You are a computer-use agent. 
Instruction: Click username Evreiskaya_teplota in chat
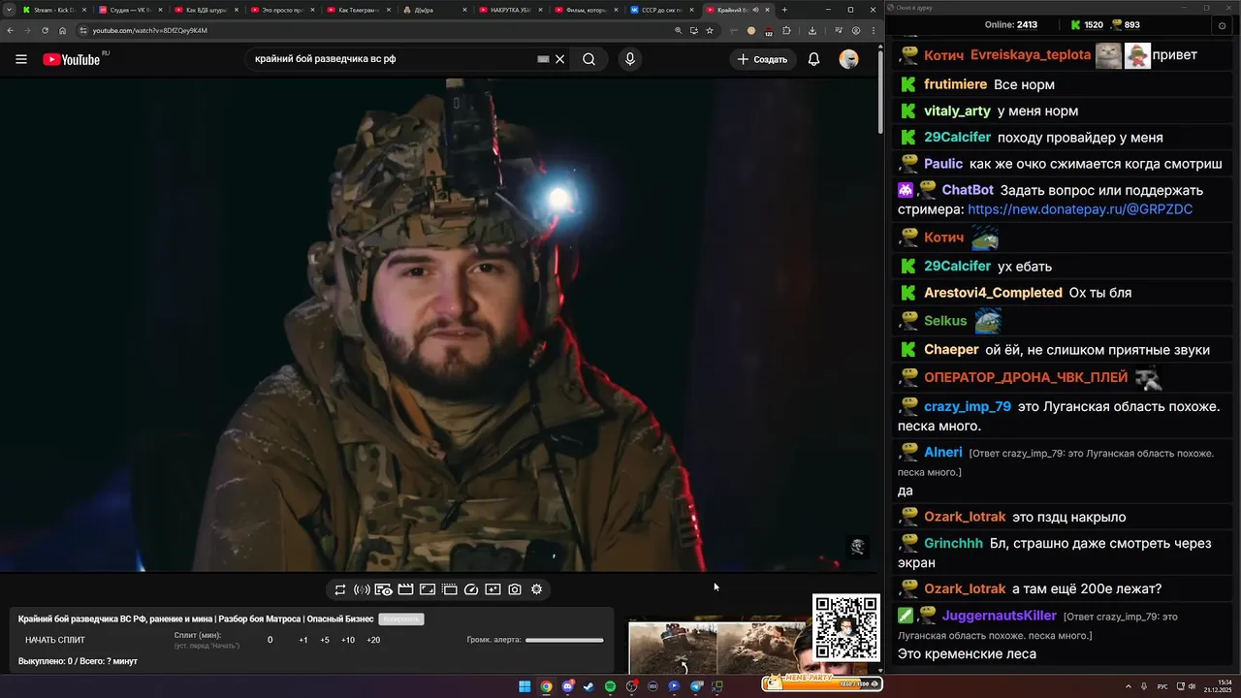pos(1031,55)
